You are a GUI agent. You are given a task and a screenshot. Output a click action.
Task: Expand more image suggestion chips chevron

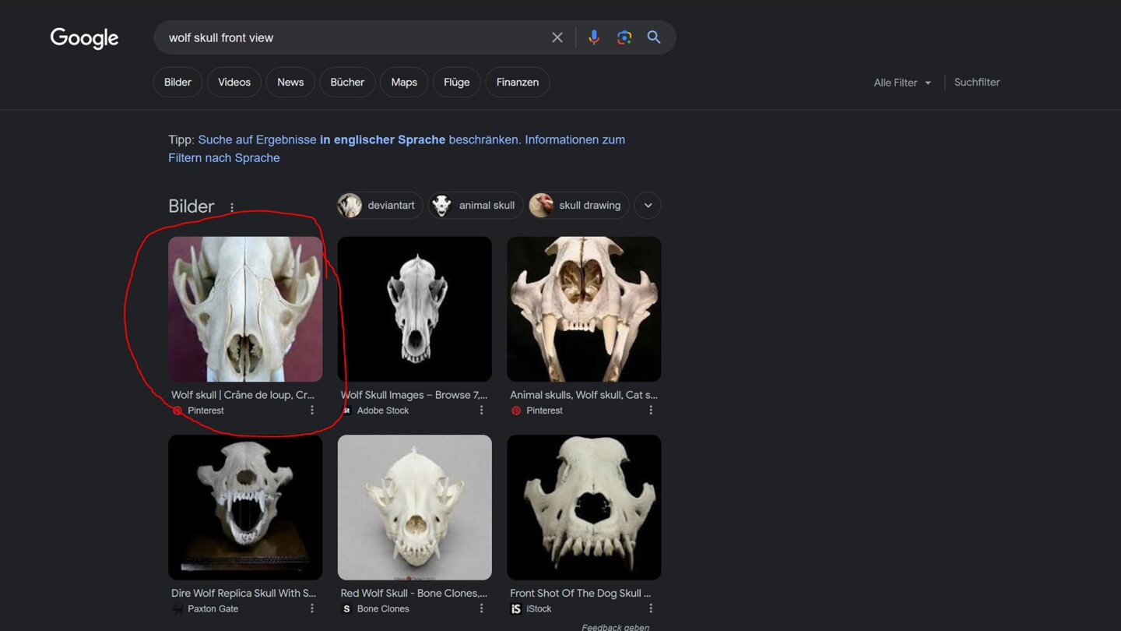point(648,206)
